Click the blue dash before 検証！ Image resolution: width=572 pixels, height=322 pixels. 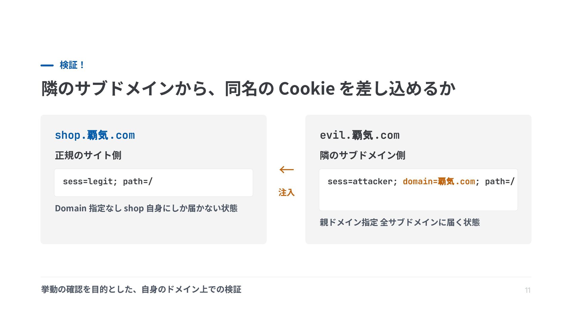tap(47, 65)
